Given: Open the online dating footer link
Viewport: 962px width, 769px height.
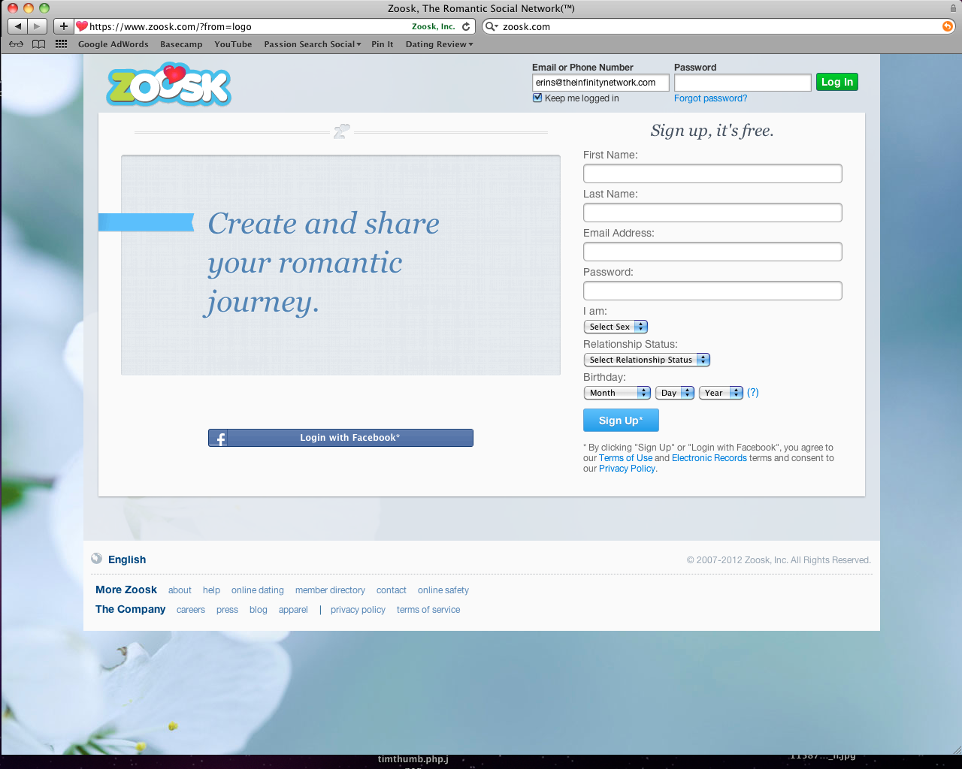Looking at the screenshot, I should (258, 590).
